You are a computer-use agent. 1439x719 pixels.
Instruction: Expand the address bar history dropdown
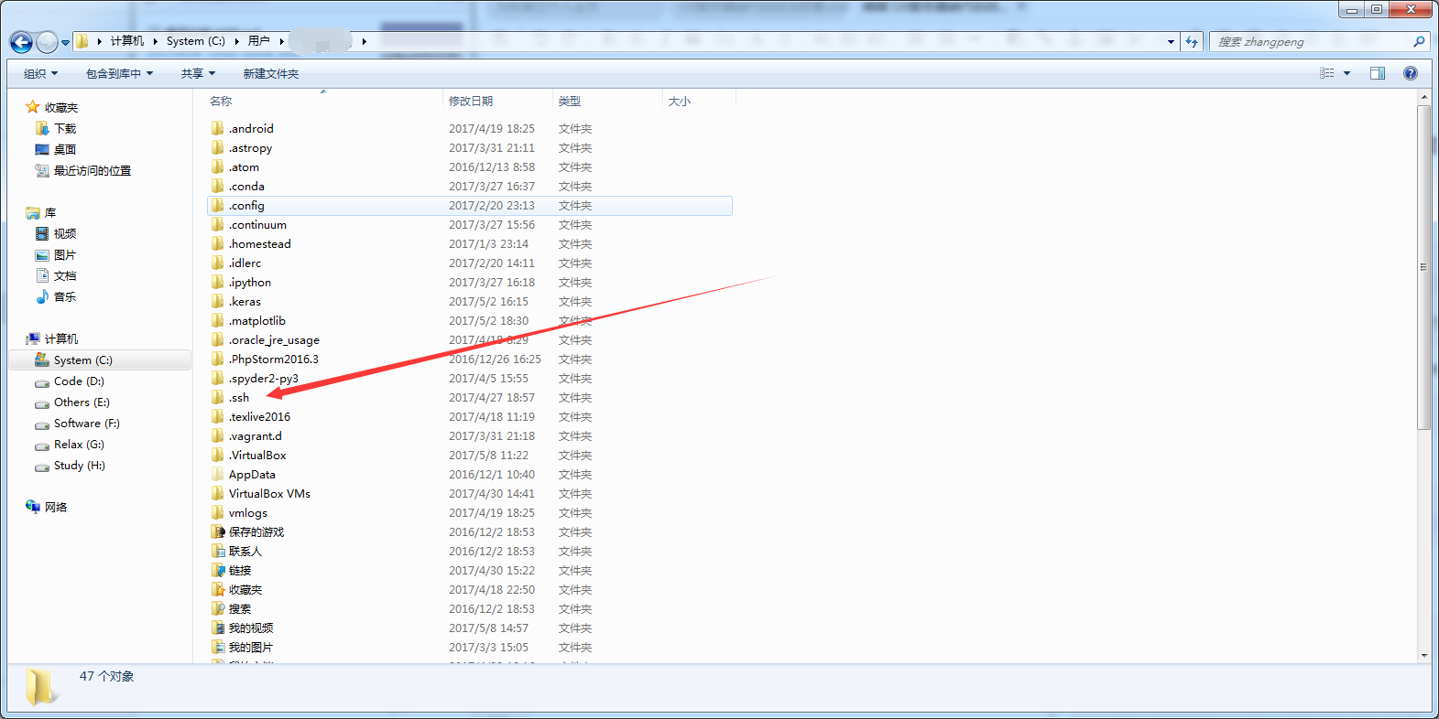pos(1171,42)
